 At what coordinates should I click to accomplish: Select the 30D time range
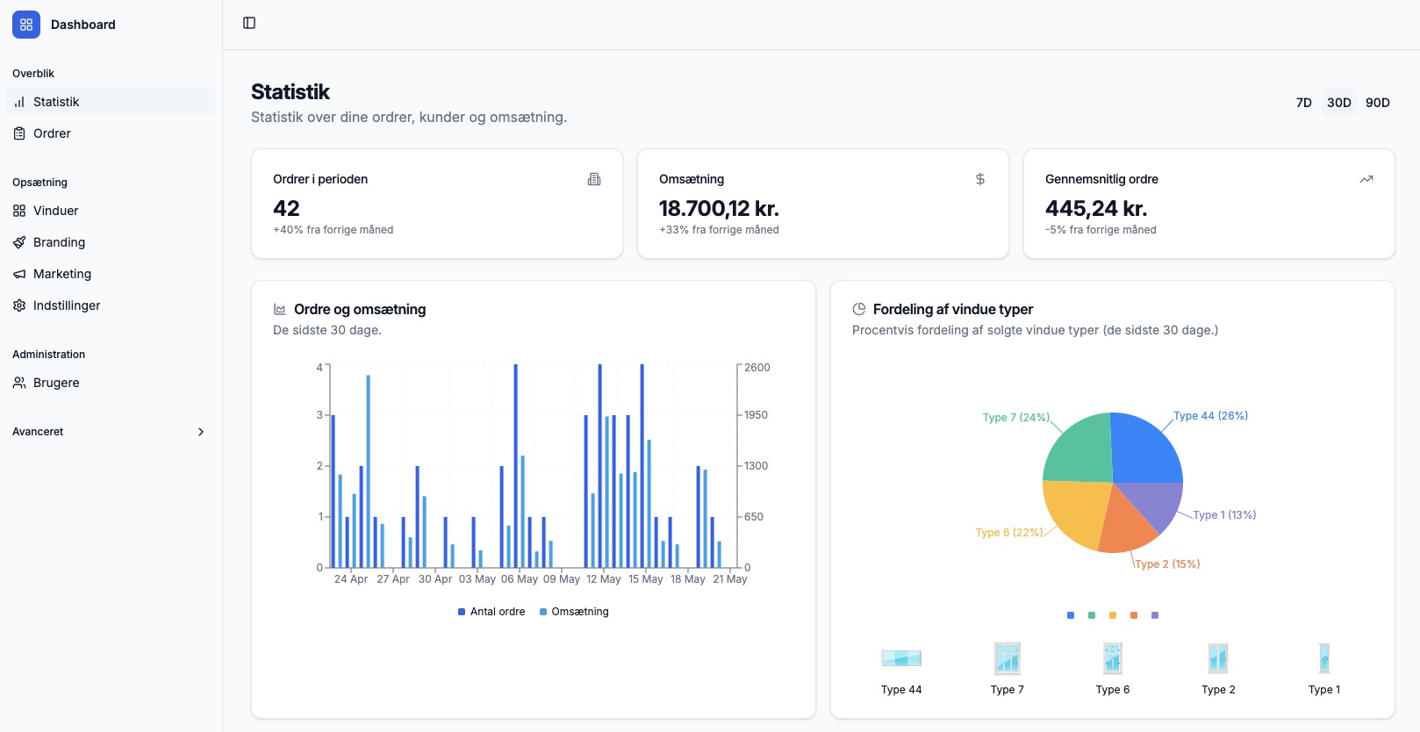tap(1338, 103)
